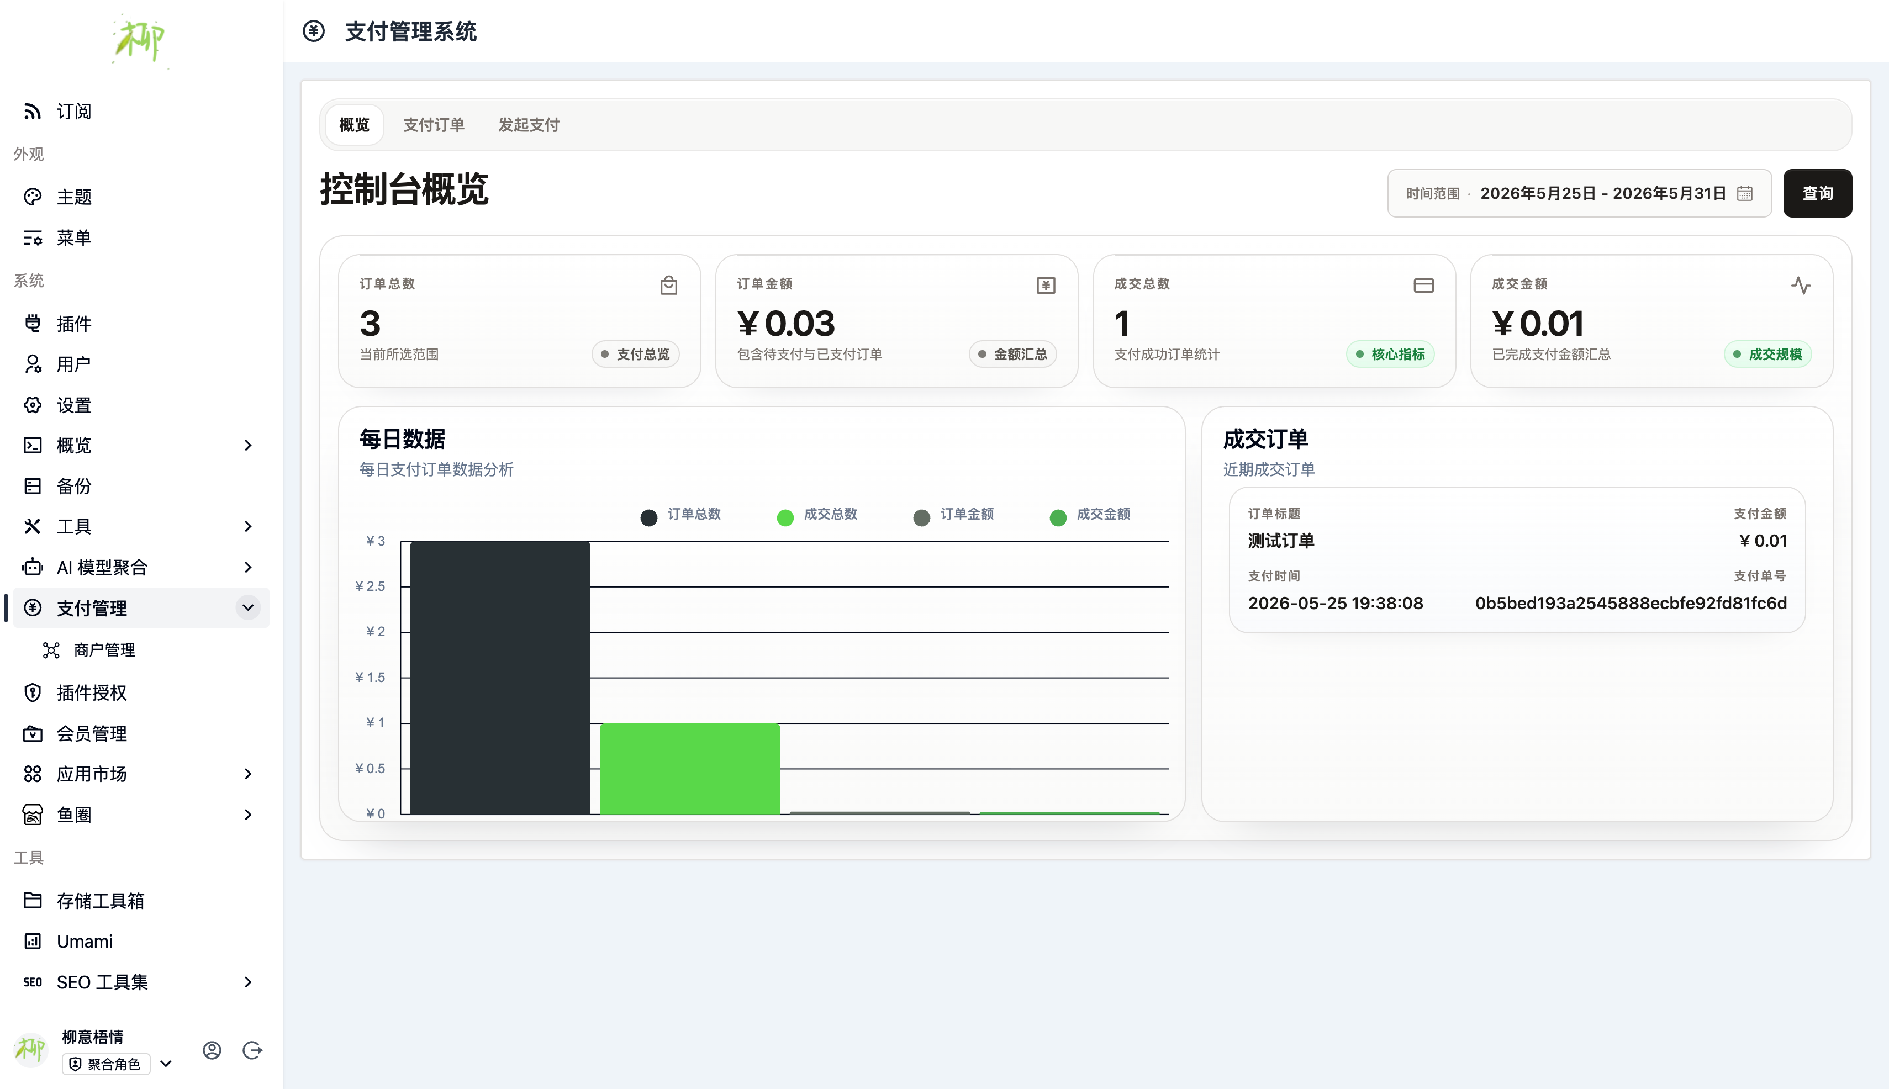Click the logout icon

(x=253, y=1050)
